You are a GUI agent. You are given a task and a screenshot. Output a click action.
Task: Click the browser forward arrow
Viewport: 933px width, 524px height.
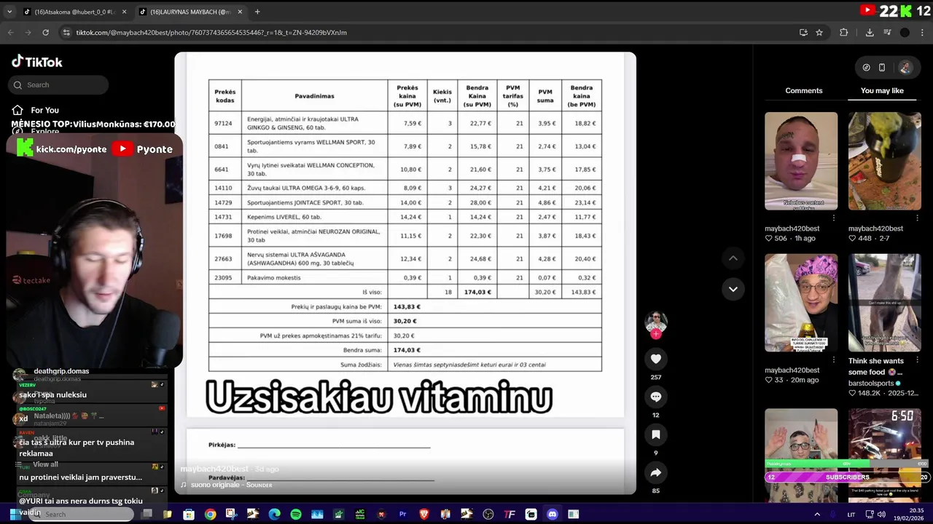click(28, 32)
